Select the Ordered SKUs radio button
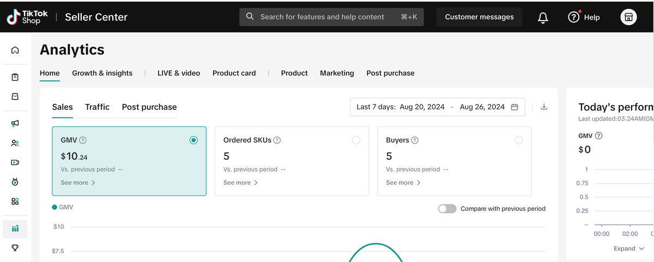The height and width of the screenshot is (262, 654). pos(356,140)
